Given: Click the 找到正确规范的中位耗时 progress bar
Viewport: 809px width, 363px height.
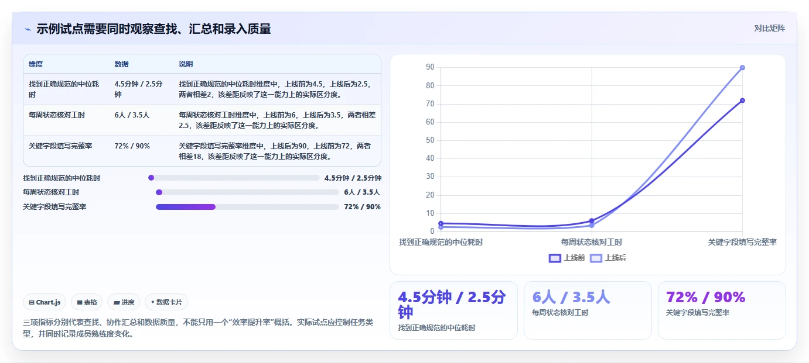Looking at the screenshot, I should (x=234, y=178).
